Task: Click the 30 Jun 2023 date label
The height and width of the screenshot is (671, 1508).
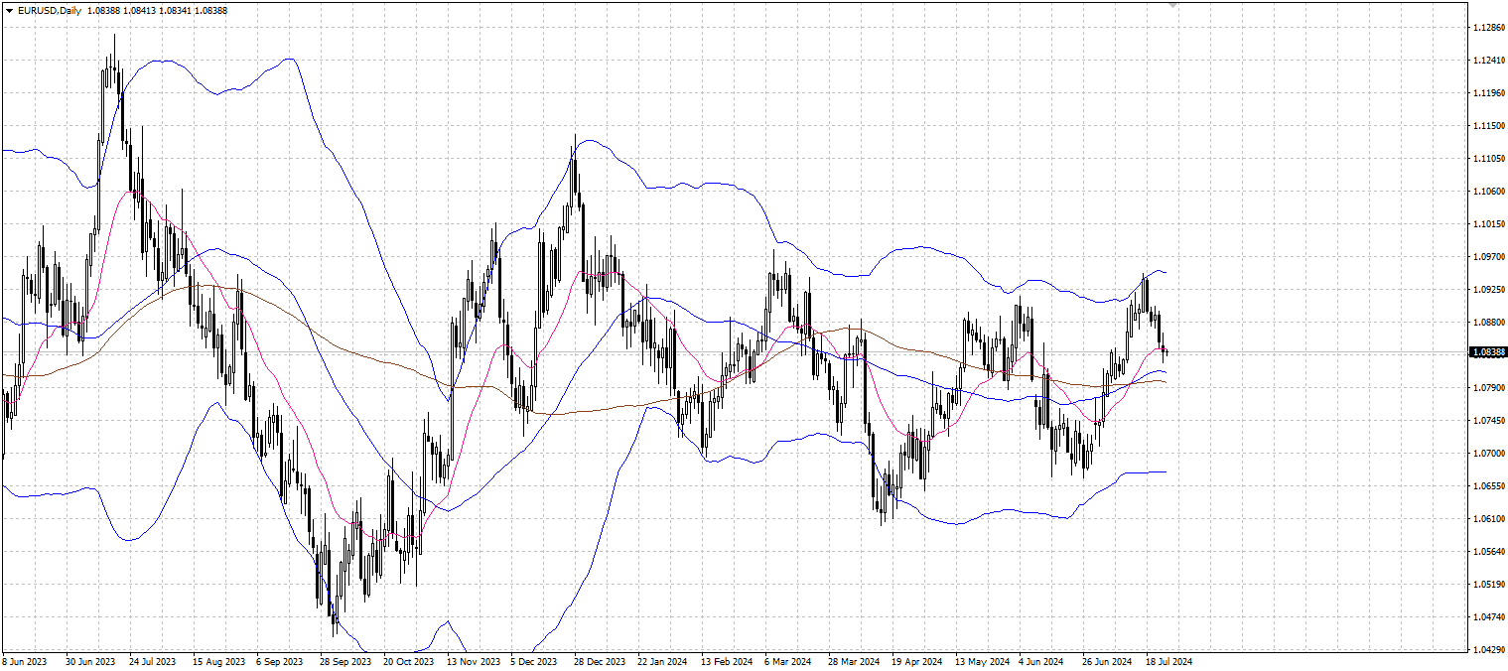Action: (x=90, y=661)
